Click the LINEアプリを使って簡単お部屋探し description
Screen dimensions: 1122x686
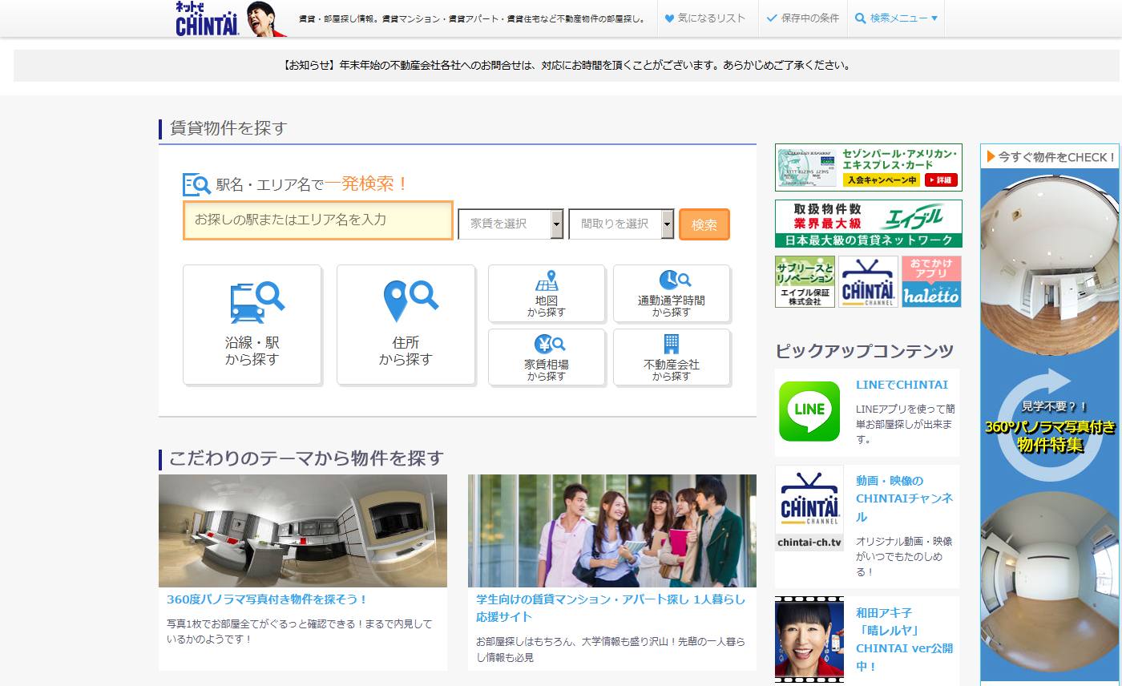905,424
